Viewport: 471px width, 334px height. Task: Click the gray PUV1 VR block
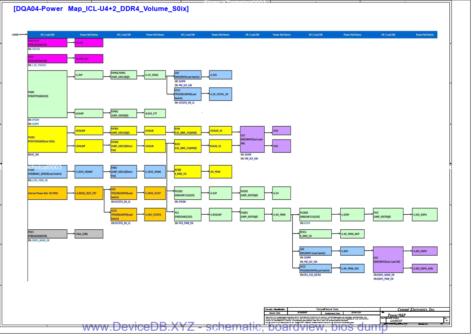(x=47, y=234)
